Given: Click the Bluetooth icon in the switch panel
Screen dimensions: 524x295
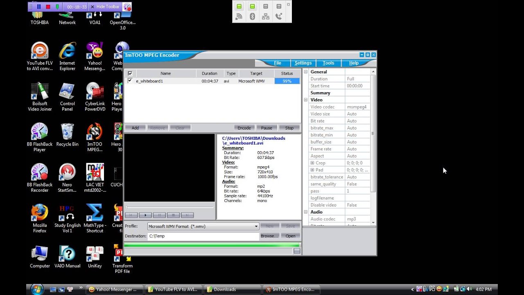Looking at the screenshot, I should (x=252, y=16).
